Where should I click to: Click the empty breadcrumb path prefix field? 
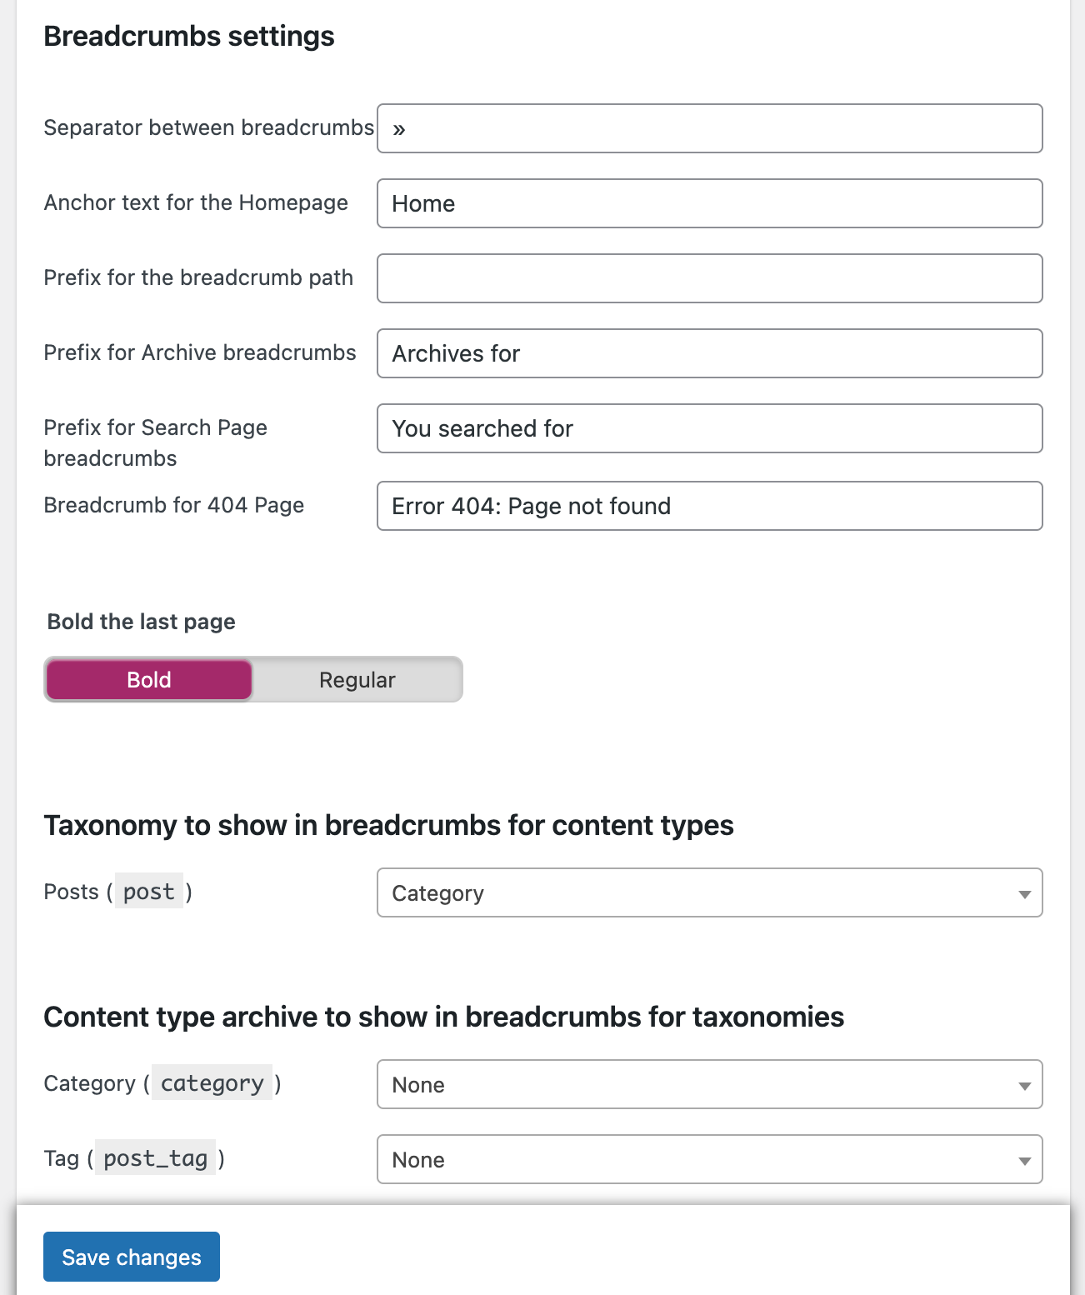point(709,278)
